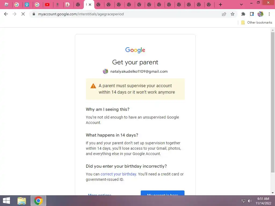Click the 'More options' link
This screenshot has height=206, width=275.
pyautogui.click(x=100, y=194)
